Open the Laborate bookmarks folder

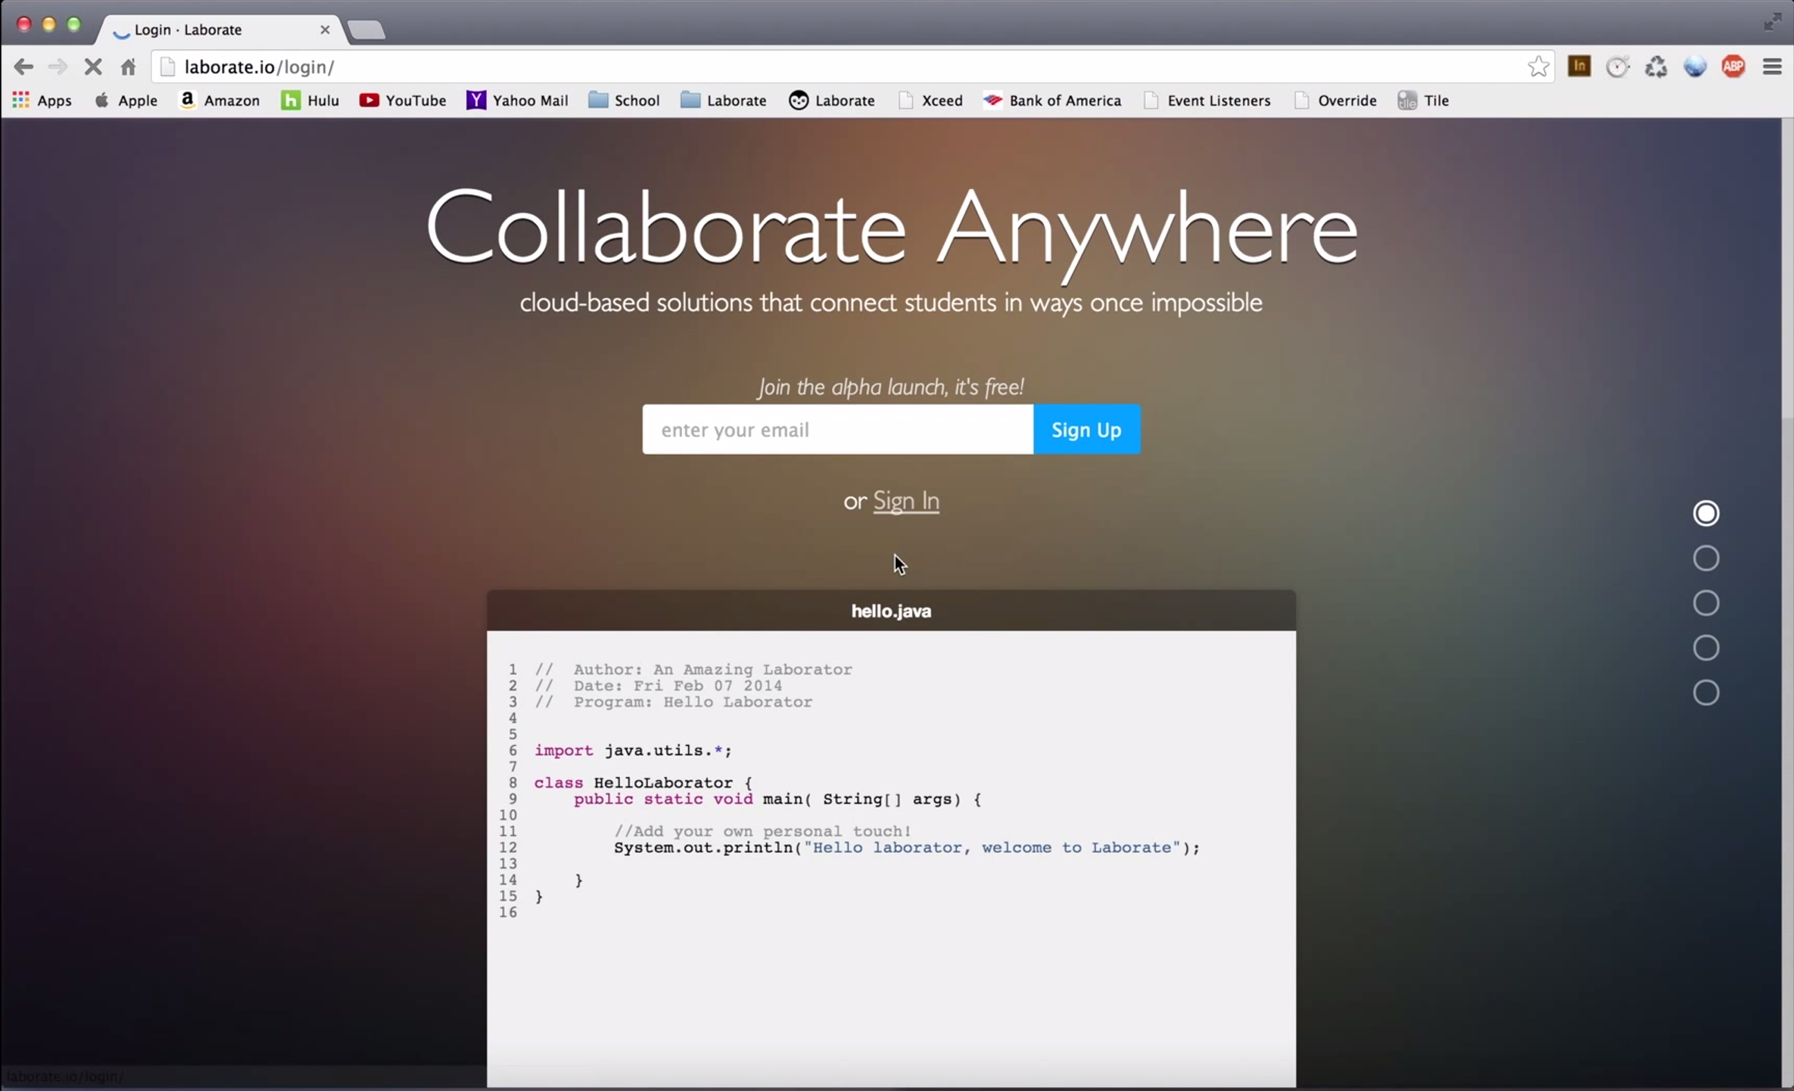coord(723,100)
